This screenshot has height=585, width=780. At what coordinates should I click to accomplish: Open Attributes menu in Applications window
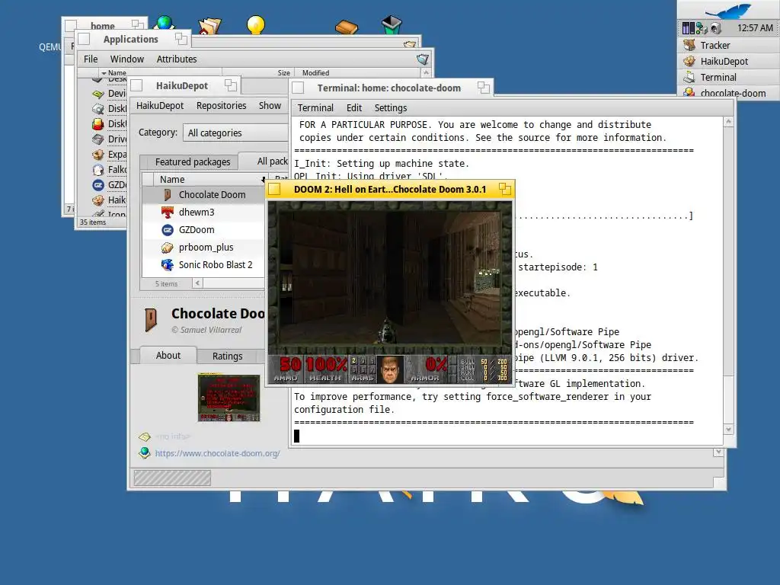(x=177, y=59)
